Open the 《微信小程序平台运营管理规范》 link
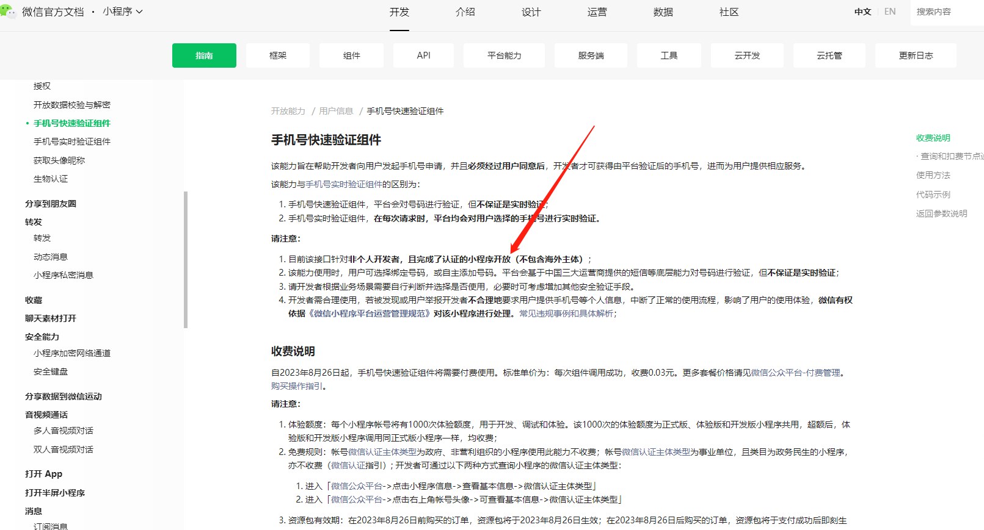The width and height of the screenshot is (984, 530). 370,313
